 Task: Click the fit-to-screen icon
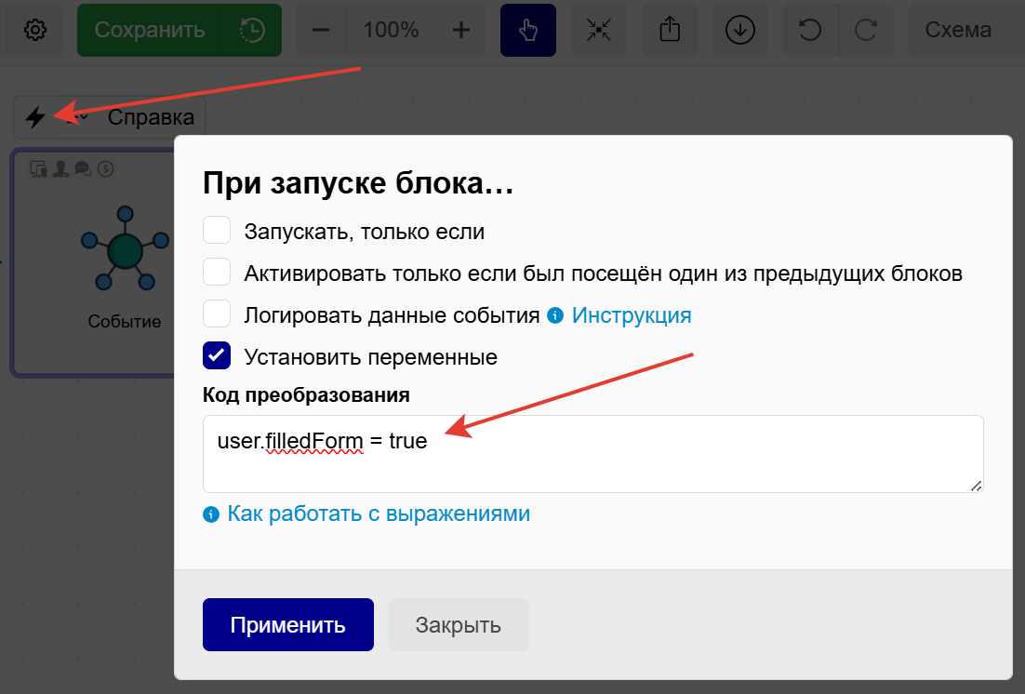pos(599,29)
